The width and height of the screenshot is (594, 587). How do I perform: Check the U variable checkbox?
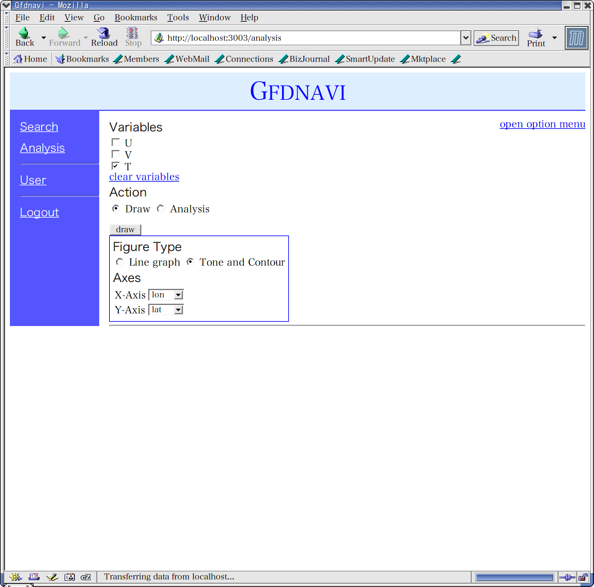tap(115, 143)
